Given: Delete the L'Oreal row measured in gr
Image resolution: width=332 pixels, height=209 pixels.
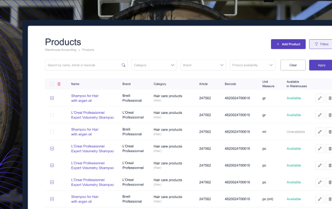Looking at the screenshot, I should [x=329, y=115].
